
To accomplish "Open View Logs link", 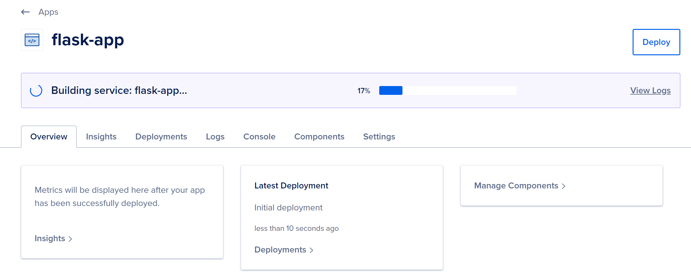I will point(651,90).
